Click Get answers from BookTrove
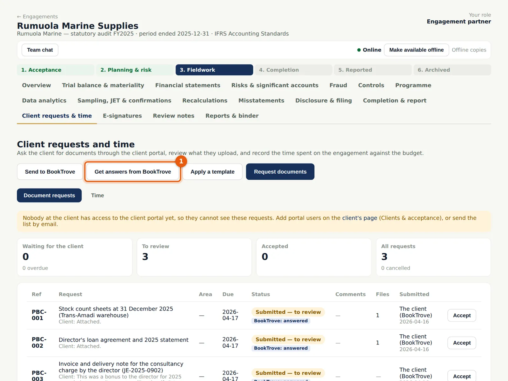This screenshot has width=508, height=381. point(133,172)
